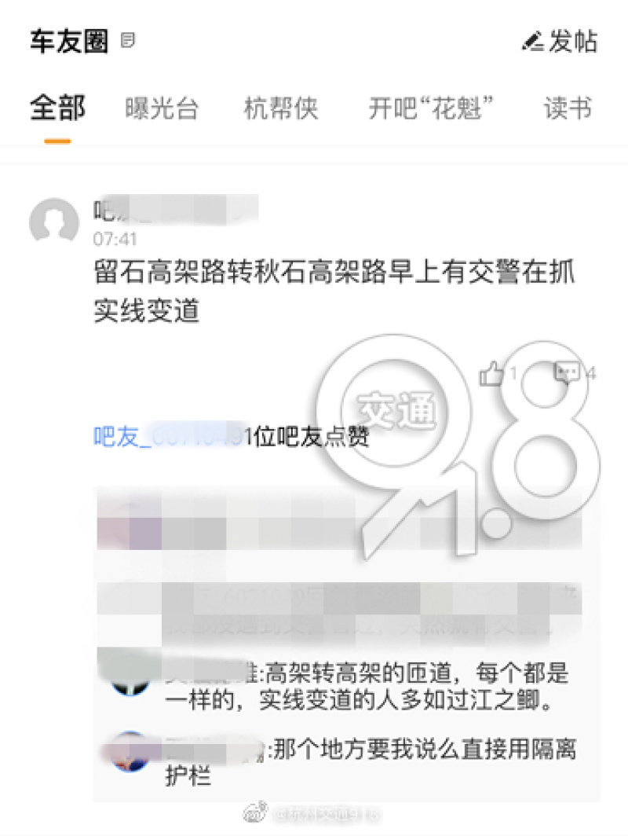The image size is (628, 836).
Task: Tap avatar of the 匝道 commenter
Action: (130, 674)
